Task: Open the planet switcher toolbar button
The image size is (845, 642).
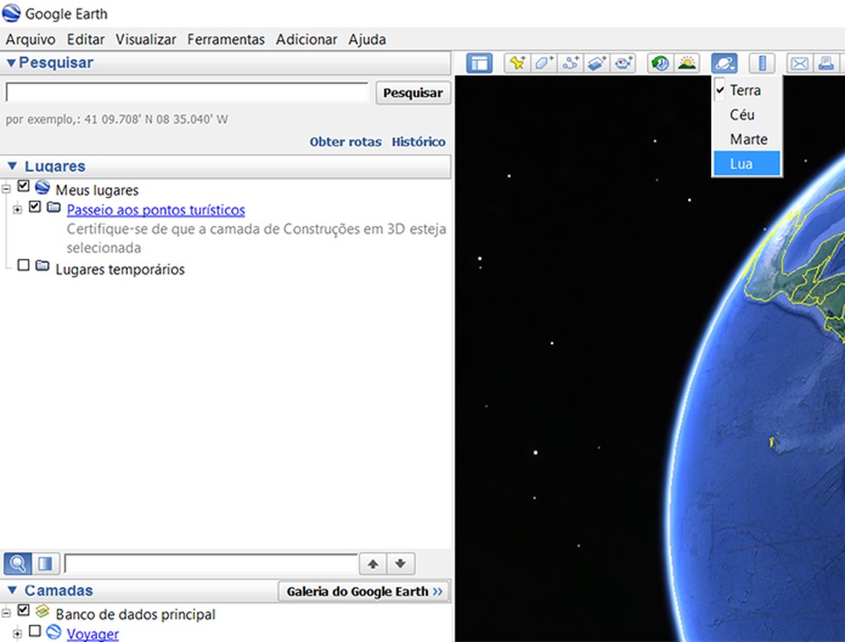Action: coord(724,64)
